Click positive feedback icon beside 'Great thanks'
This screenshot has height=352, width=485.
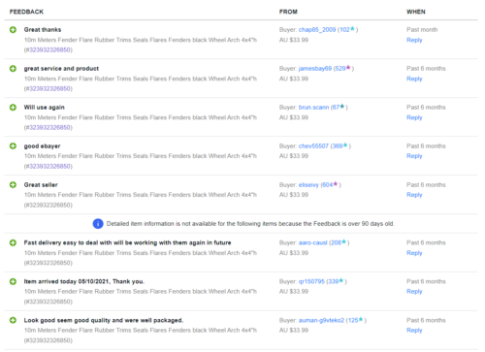tap(13, 30)
